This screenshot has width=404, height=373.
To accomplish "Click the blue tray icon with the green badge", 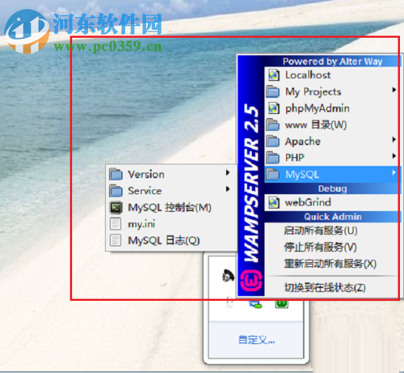I will 255,304.
